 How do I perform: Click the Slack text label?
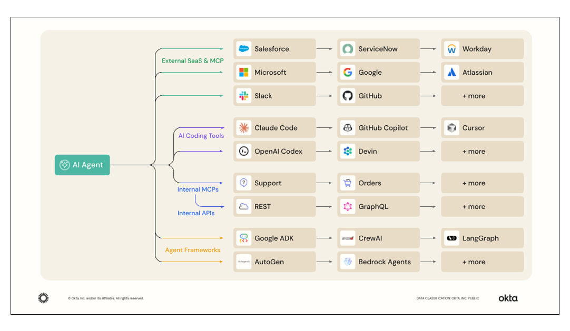[263, 96]
